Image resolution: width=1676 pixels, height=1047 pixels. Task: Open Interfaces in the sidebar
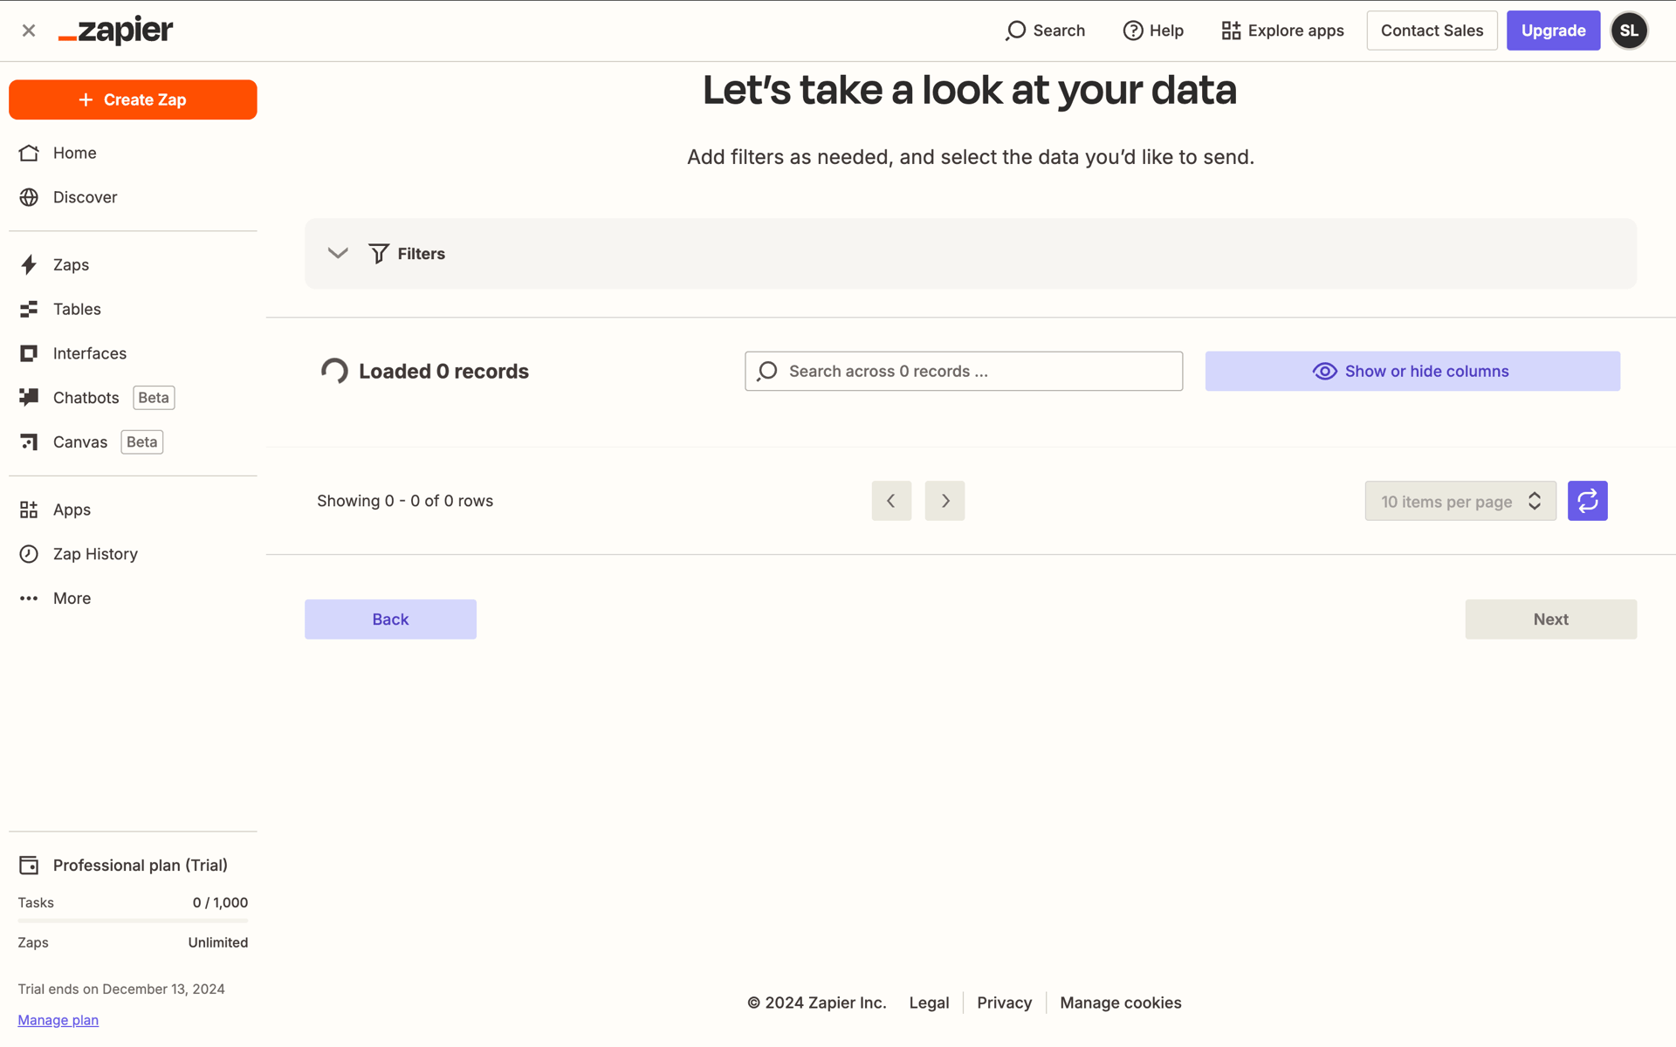(x=133, y=353)
